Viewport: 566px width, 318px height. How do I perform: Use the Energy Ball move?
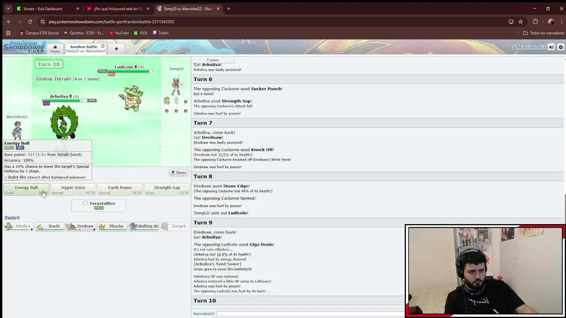coord(26,190)
